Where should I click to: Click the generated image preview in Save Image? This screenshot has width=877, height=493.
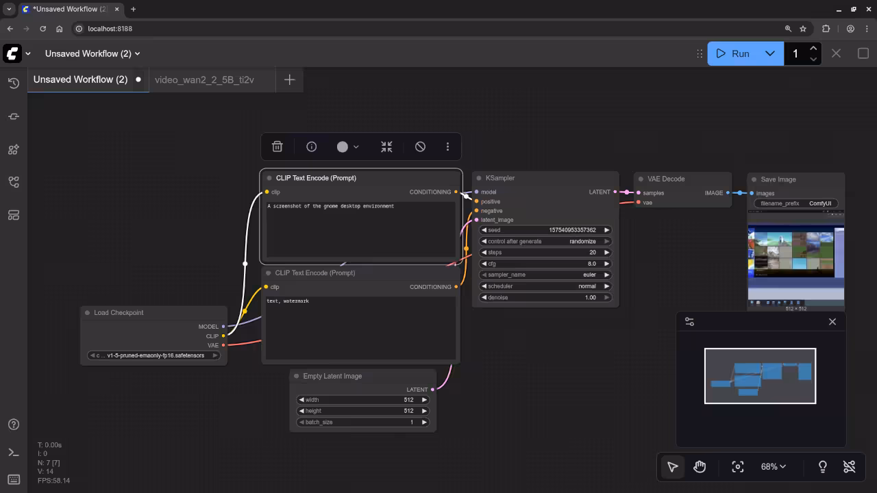point(795,257)
